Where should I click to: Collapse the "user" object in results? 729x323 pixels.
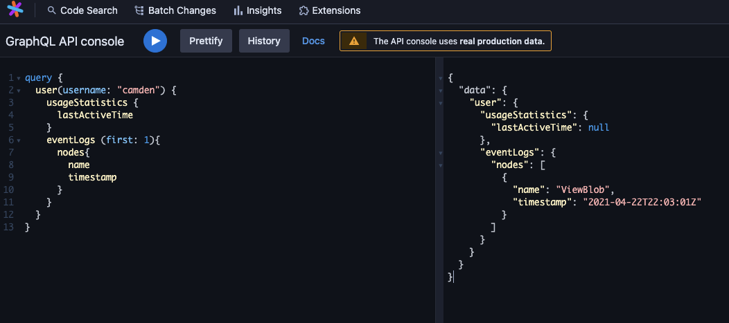pos(441,103)
